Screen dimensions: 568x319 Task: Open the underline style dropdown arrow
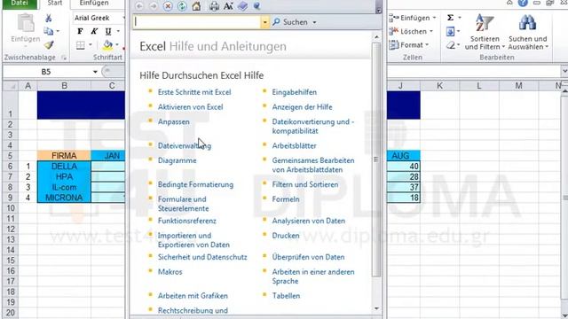pyautogui.click(x=118, y=32)
